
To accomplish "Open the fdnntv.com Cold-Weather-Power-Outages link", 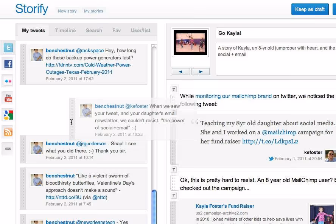I will pyautogui.click(x=88, y=68).
